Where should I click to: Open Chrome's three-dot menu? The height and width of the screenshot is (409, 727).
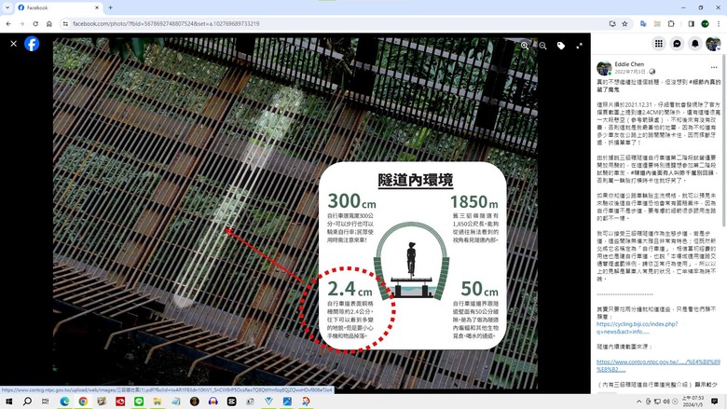[719, 23]
